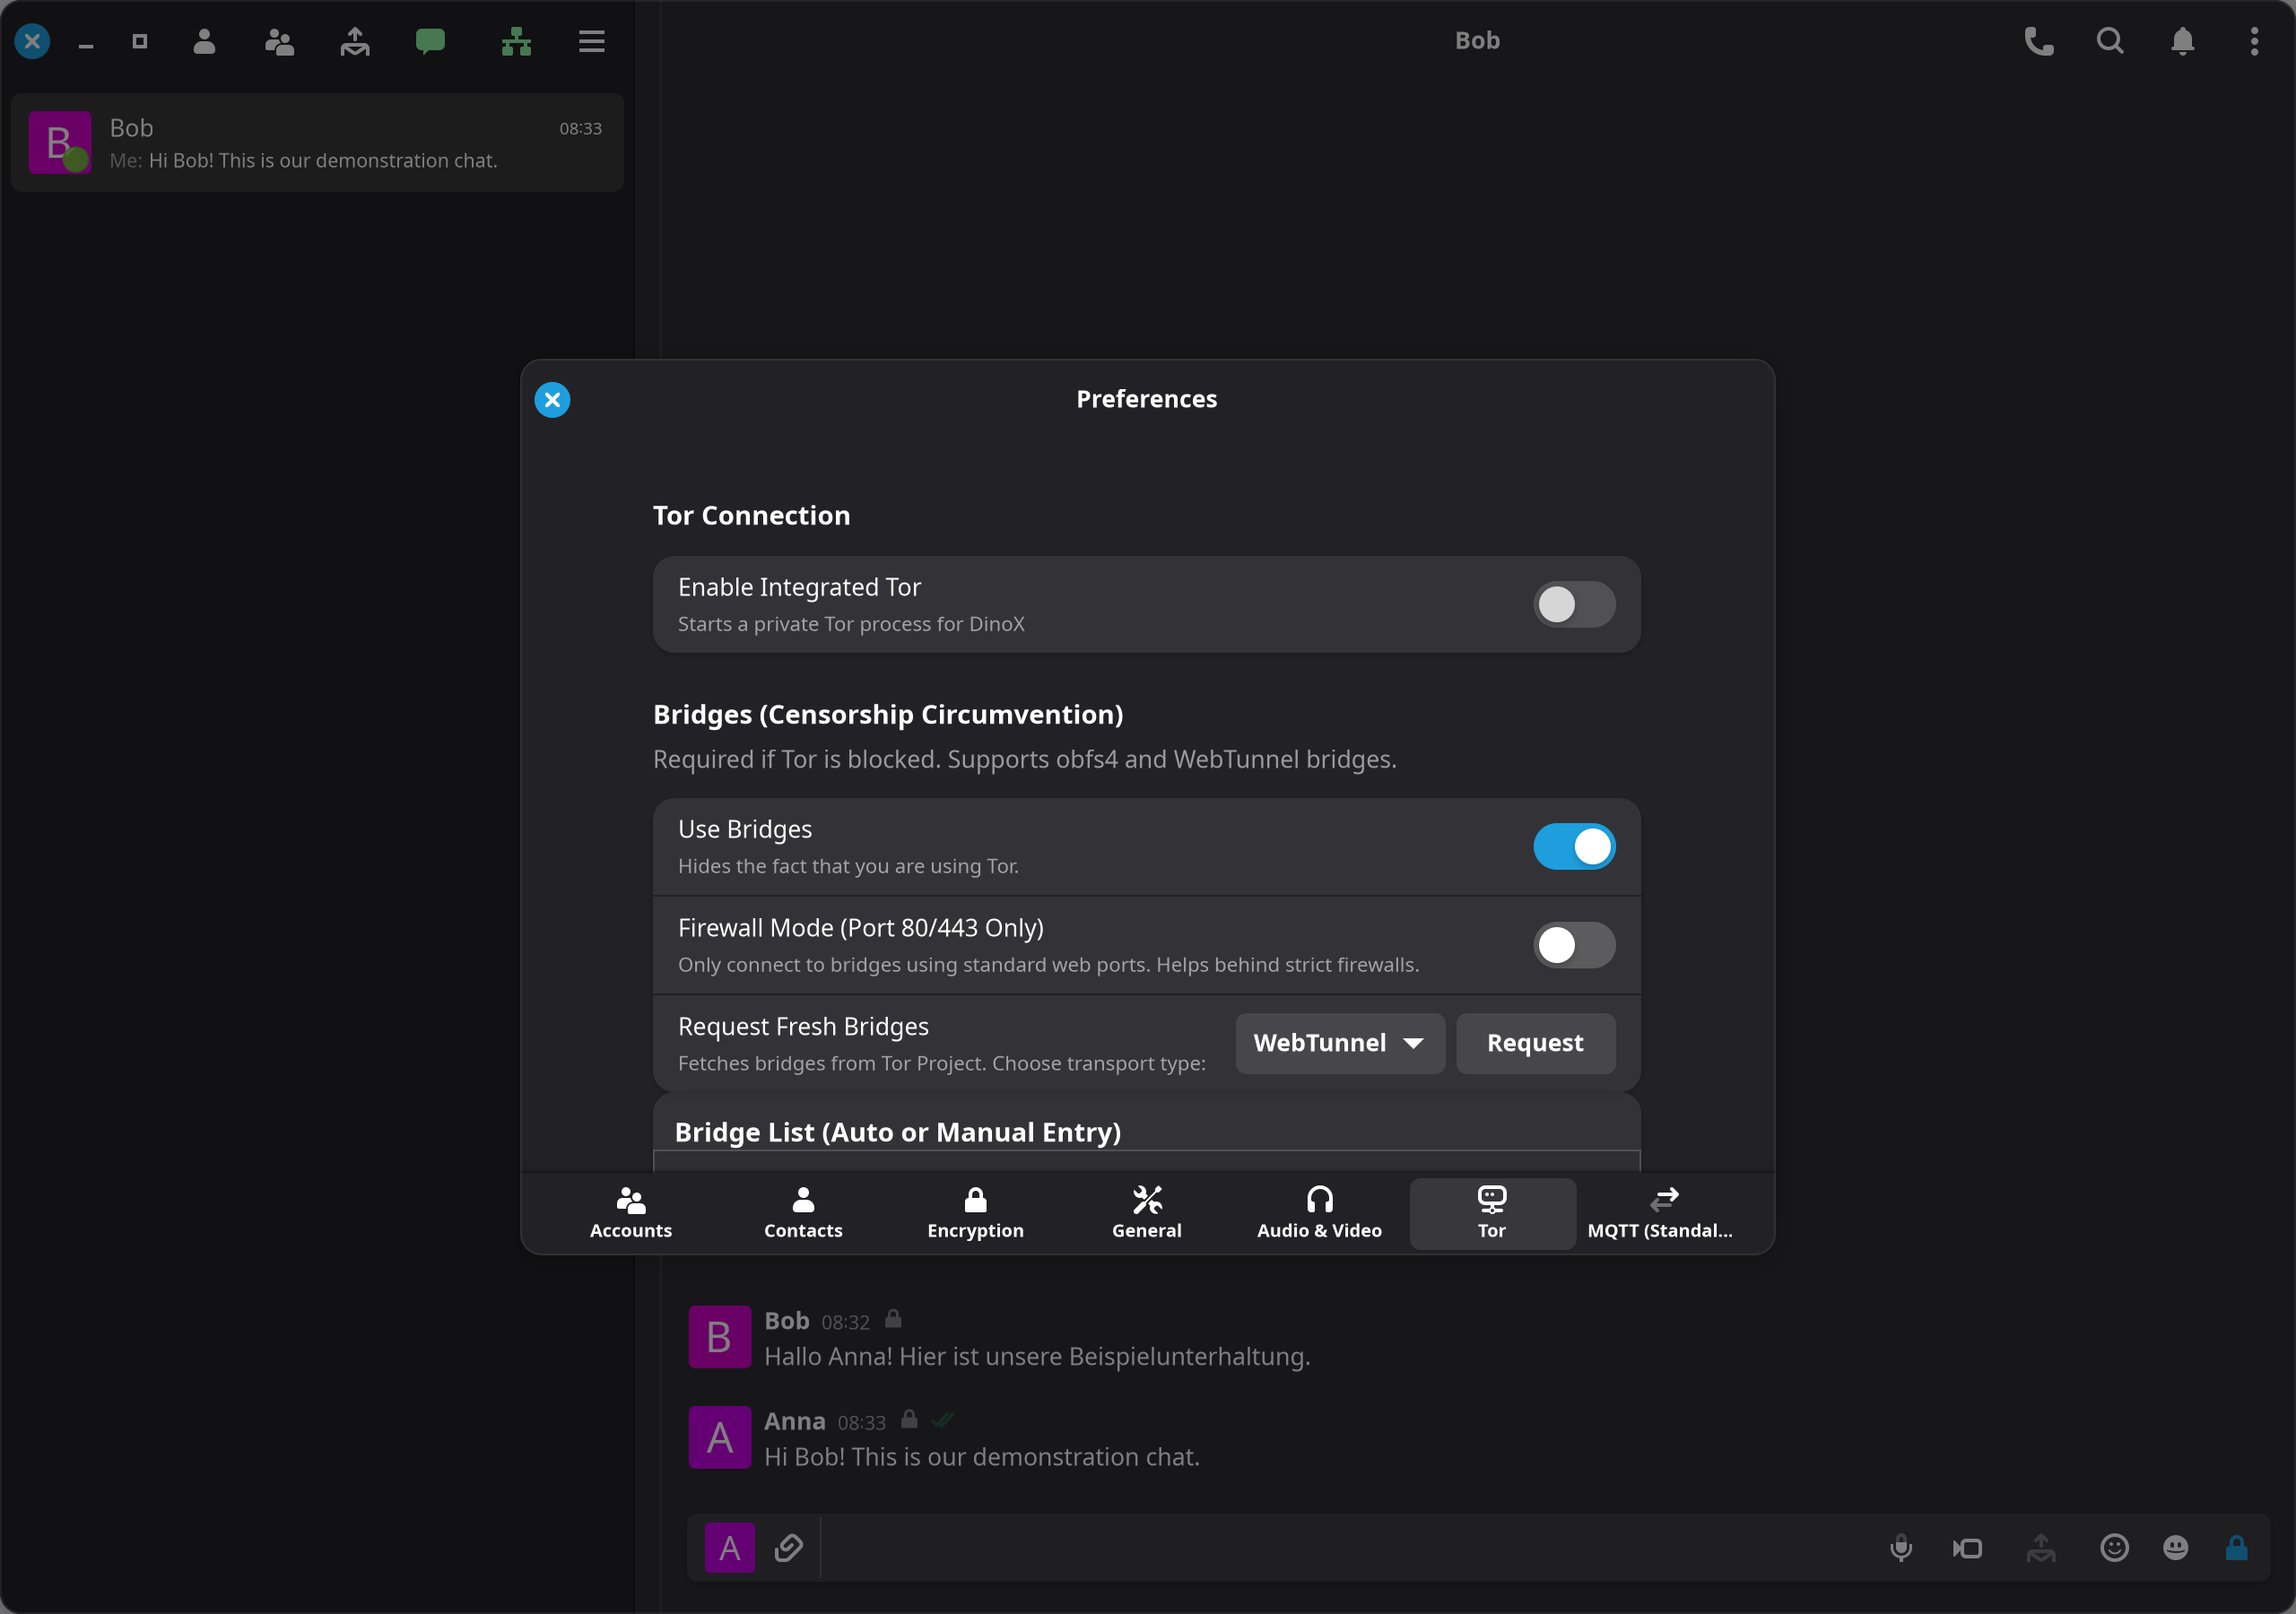This screenshot has height=1614, width=2296.
Task: Start a phone call with Bob
Action: [x=2039, y=41]
